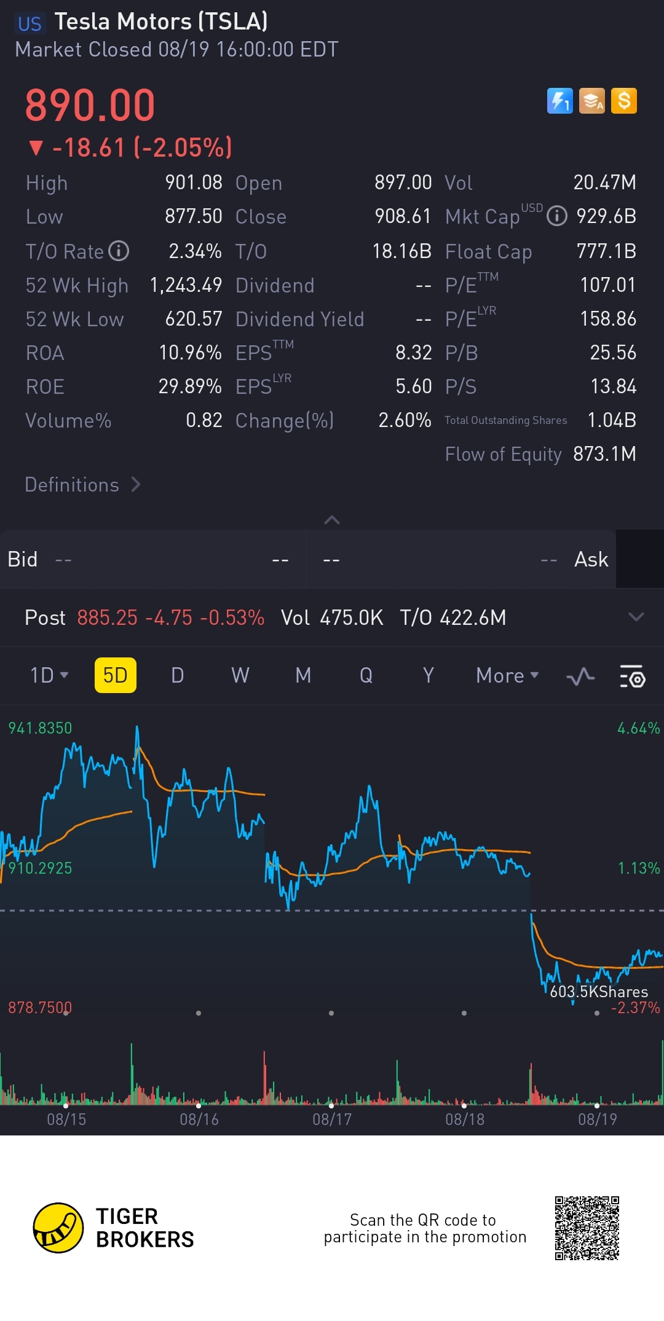The height and width of the screenshot is (1321, 664).
Task: Switch to the Y yearly chart tab
Action: click(429, 675)
